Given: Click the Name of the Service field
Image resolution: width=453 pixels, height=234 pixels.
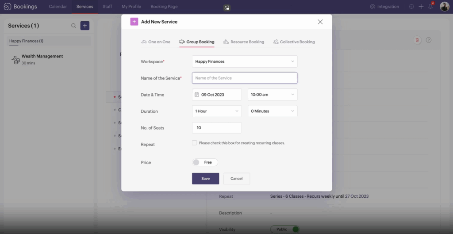Looking at the screenshot, I should pos(245,78).
